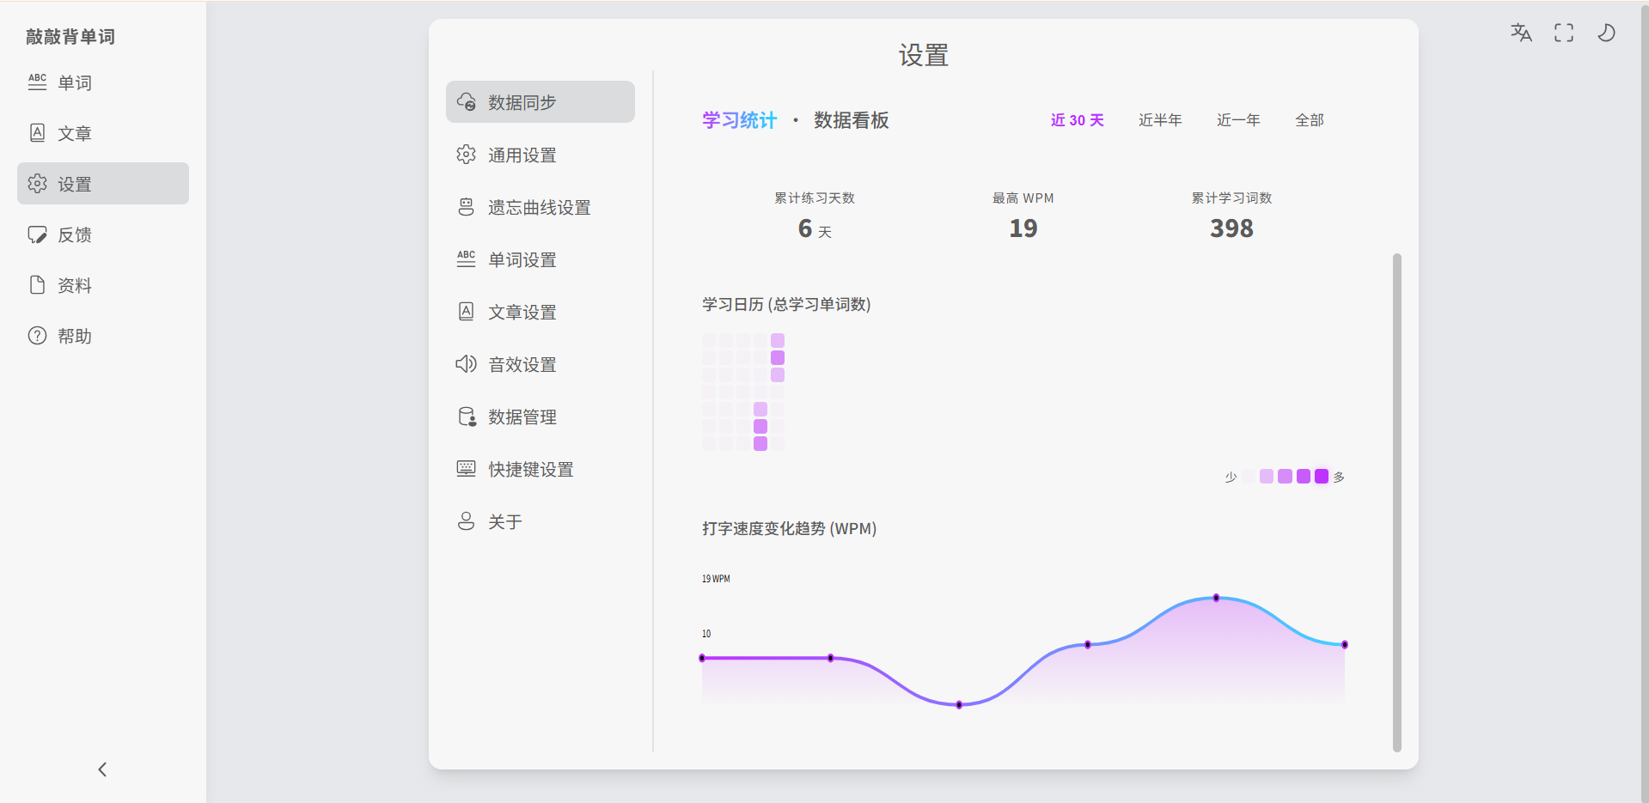
Task: Click the lightest legend swatch next to 少
Action: pos(1249,476)
